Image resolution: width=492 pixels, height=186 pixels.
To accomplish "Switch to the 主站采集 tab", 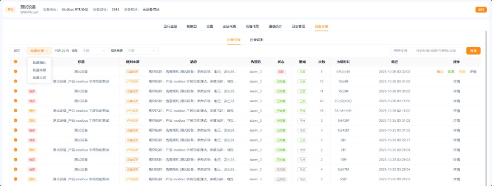I will tap(229, 27).
